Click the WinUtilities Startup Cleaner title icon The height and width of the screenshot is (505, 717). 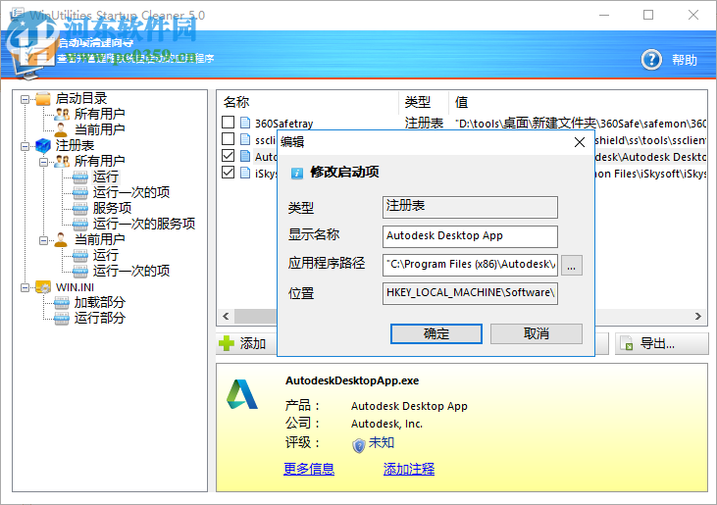coord(18,14)
